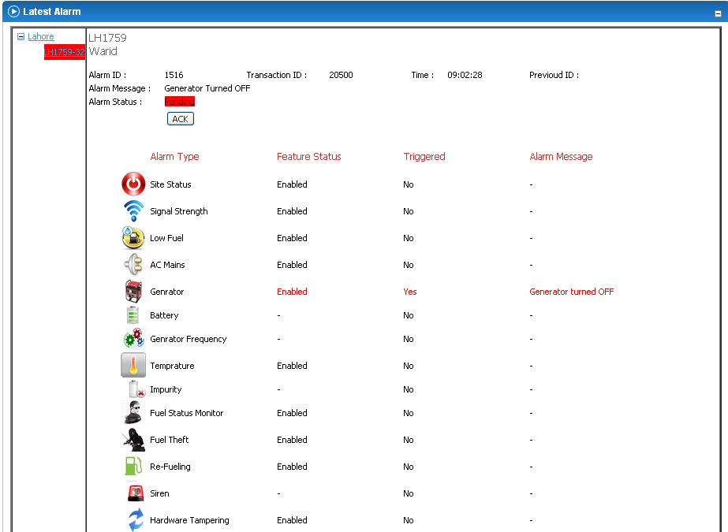728x532 pixels.
Task: Click the Battery icon
Action: tap(133, 315)
